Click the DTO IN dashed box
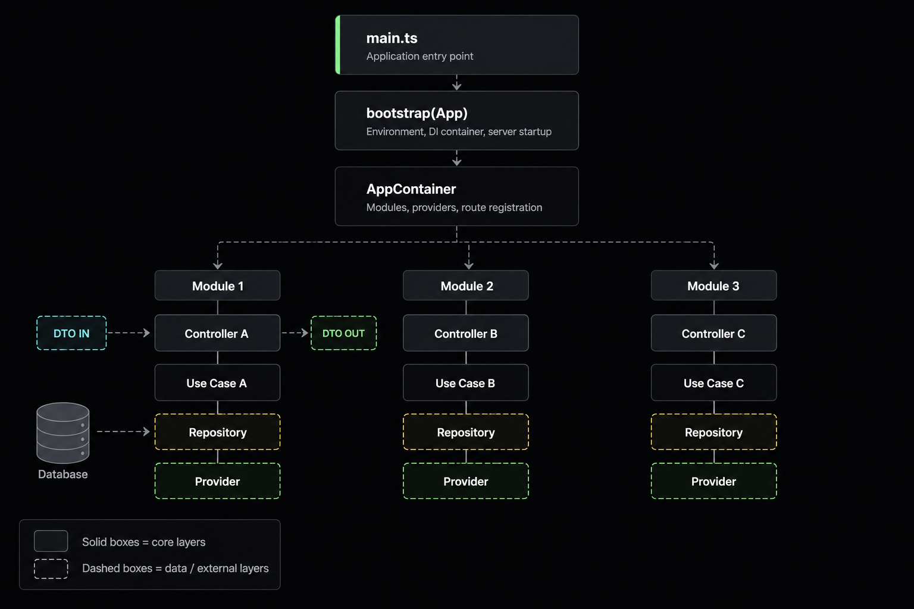This screenshot has height=609, width=914. [71, 333]
